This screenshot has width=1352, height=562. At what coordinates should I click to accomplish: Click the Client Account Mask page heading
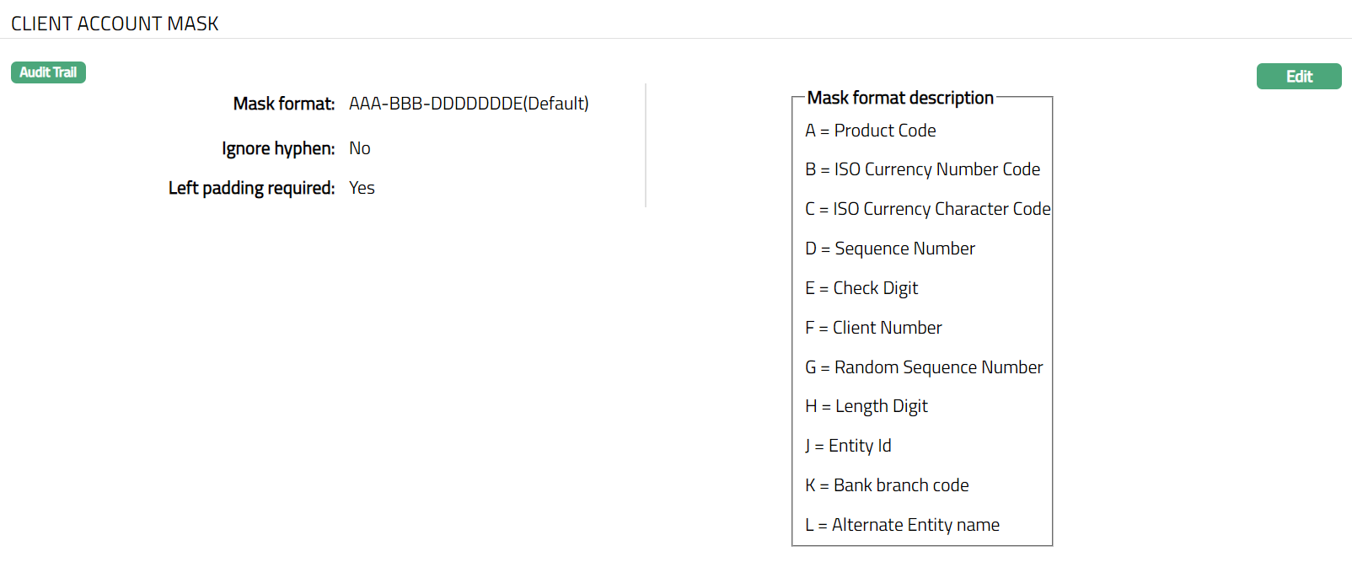click(x=115, y=24)
